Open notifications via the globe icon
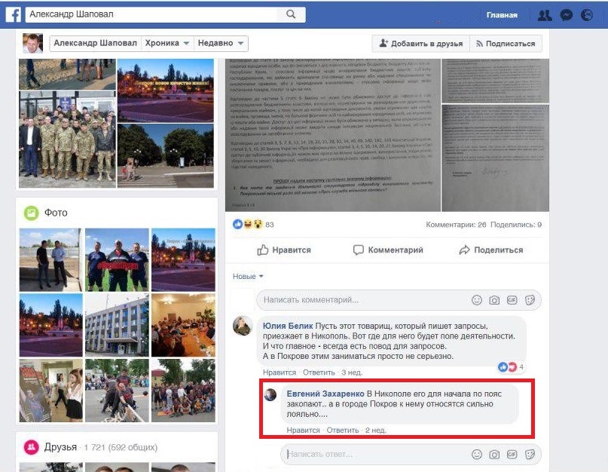The image size is (608, 472). pyautogui.click(x=587, y=15)
